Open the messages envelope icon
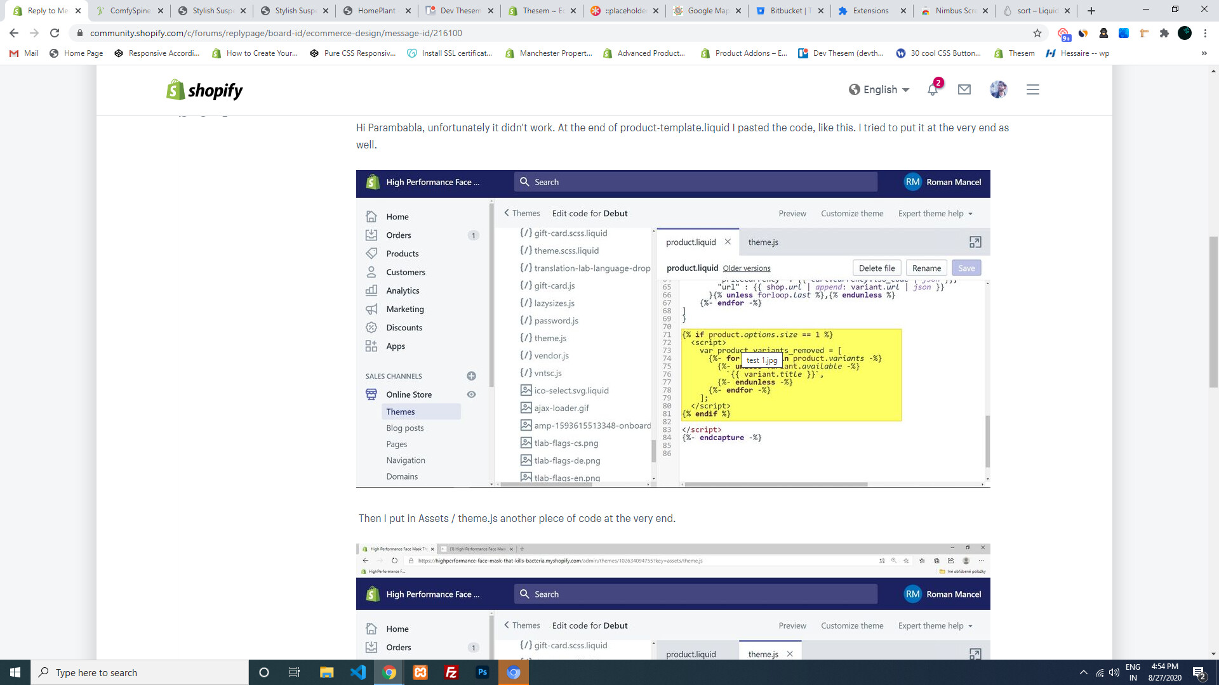The width and height of the screenshot is (1219, 685). [x=964, y=89]
